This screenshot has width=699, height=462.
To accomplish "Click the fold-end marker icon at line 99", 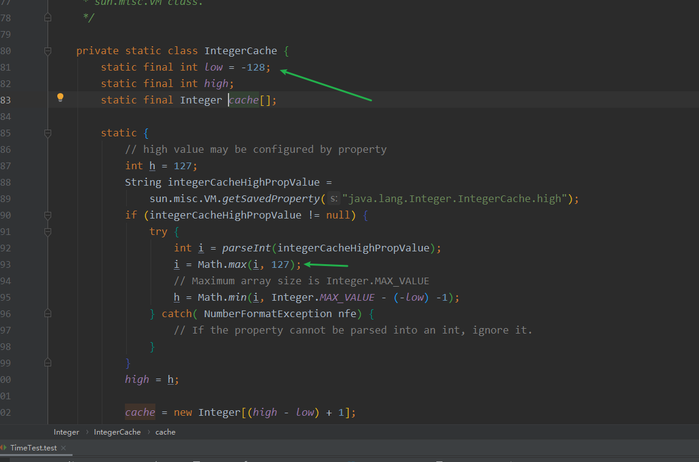I will click(x=48, y=362).
